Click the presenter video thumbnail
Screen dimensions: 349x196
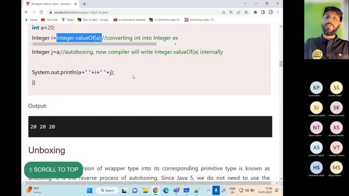[327, 29]
